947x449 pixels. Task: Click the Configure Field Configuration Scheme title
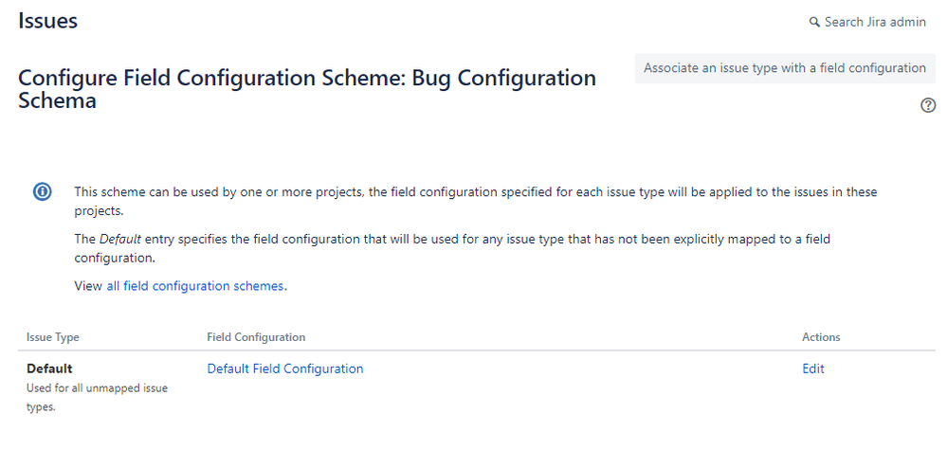coord(307,89)
